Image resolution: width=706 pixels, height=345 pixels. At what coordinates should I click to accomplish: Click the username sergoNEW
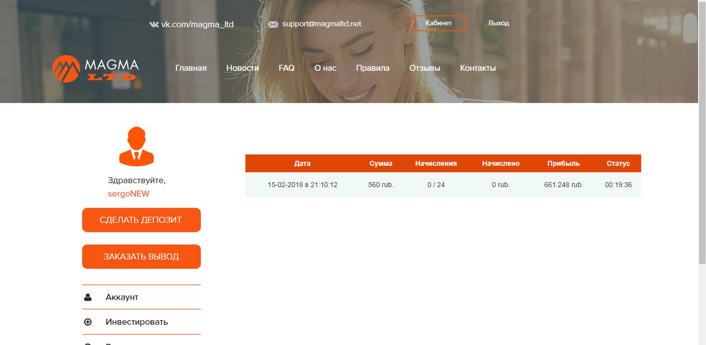click(129, 194)
